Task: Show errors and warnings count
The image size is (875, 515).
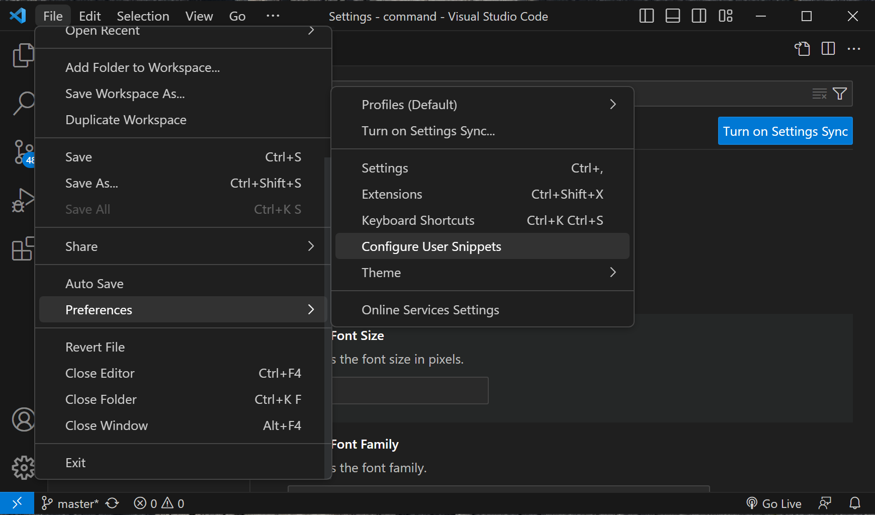Action: tap(159, 503)
